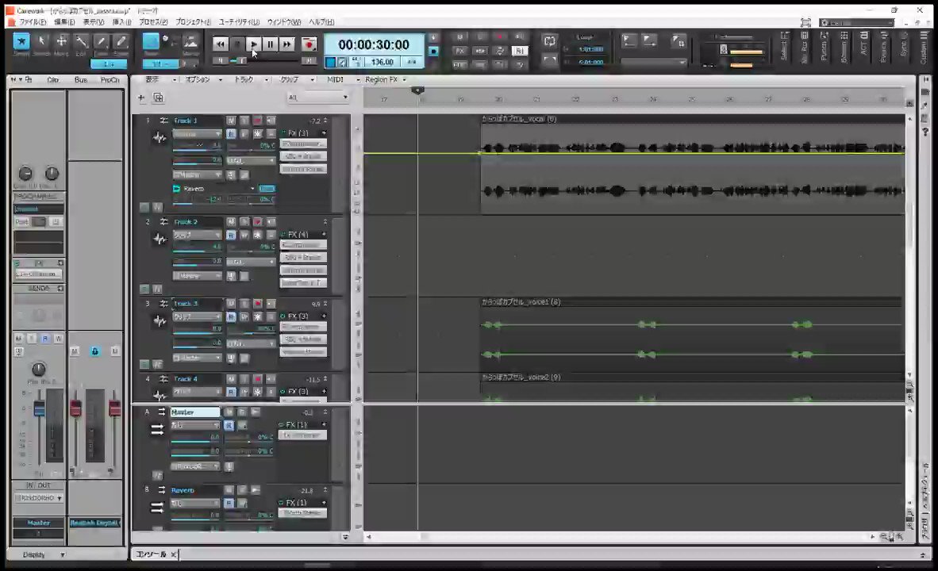
Task: Click the Record transport button
Action: coord(309,44)
